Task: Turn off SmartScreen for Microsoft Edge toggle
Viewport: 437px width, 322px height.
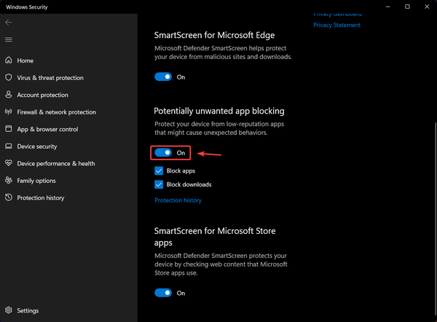Action: tap(163, 76)
